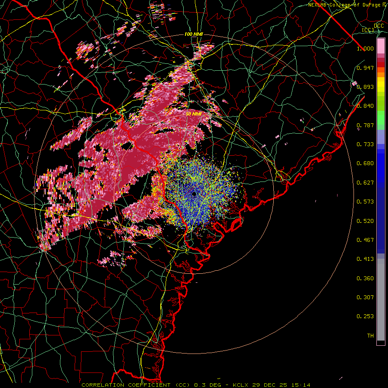Select the 0.627 scale value
This screenshot has width=388, height=388.
pos(365,183)
